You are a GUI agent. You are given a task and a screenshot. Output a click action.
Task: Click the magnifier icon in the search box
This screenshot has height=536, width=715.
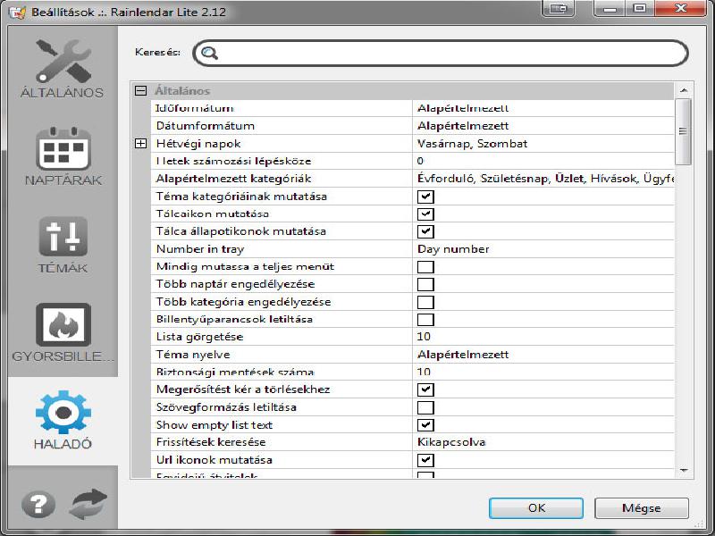click(209, 53)
